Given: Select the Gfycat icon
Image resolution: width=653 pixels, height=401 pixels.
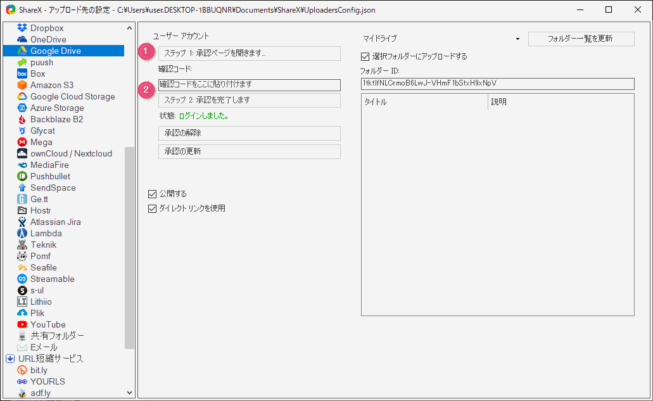Looking at the screenshot, I should [22, 130].
